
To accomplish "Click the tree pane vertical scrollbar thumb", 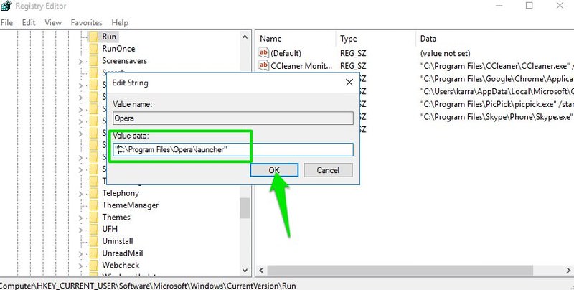I will click(x=245, y=208).
